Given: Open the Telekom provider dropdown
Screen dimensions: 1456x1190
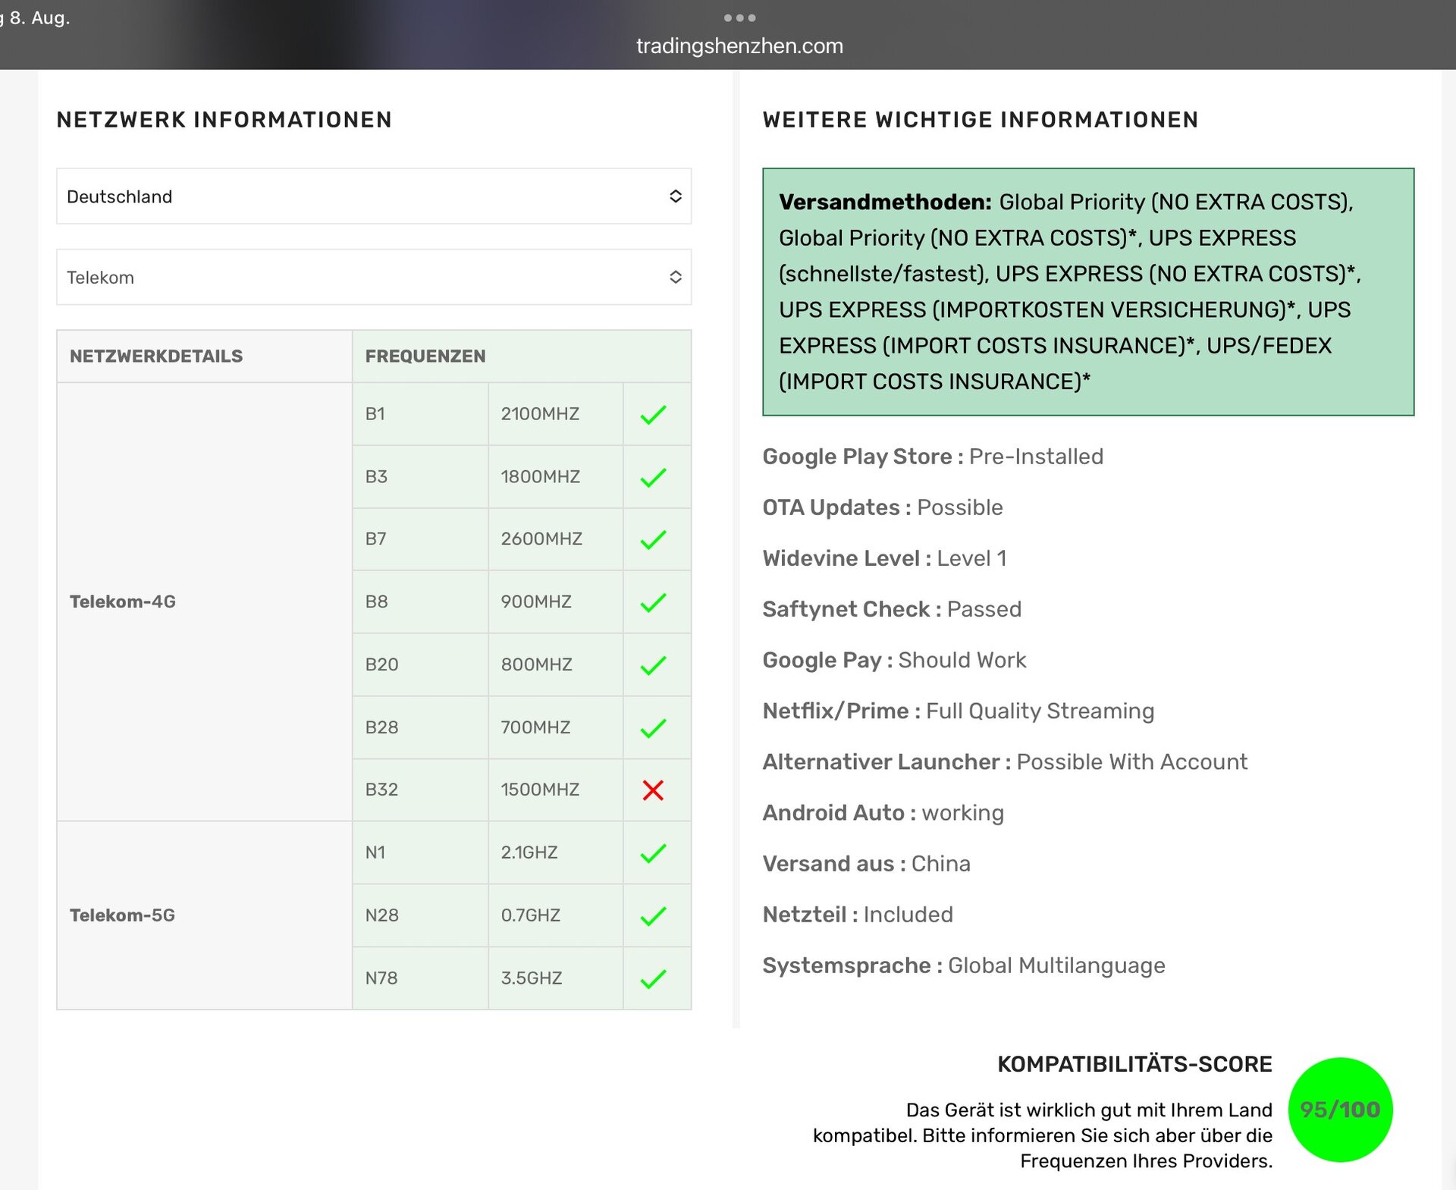Looking at the screenshot, I should pyautogui.click(x=374, y=278).
